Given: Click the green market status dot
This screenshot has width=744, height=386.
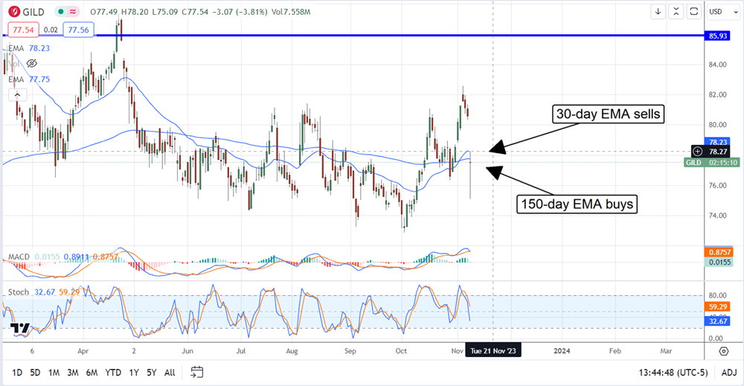Looking at the screenshot, I should 61,11.
